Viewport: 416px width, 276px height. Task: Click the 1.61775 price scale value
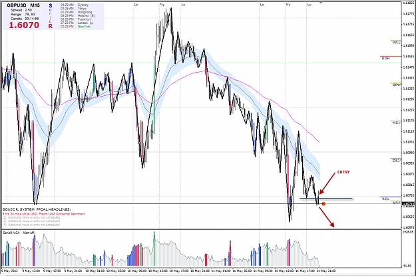click(x=409, y=13)
